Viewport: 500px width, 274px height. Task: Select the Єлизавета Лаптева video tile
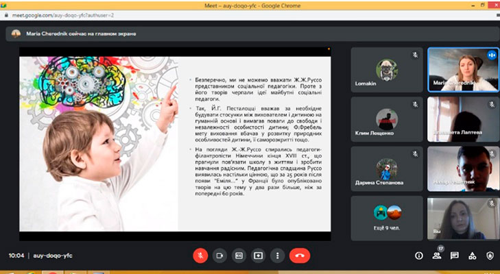[464, 119]
